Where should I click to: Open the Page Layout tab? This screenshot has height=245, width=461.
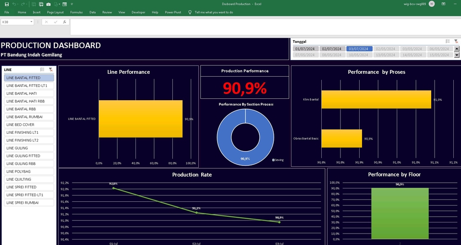tap(55, 12)
